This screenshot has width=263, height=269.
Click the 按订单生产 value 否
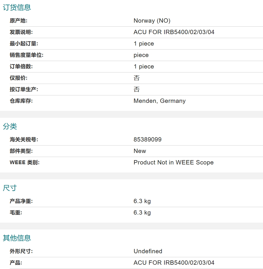[137, 89]
